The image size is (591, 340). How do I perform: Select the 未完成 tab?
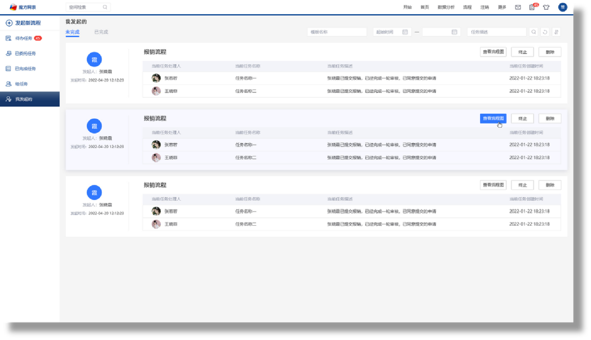72,32
